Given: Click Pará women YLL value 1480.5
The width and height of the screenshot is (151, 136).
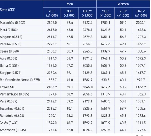Looking at the screenshot, I should click(x=105, y=101).
